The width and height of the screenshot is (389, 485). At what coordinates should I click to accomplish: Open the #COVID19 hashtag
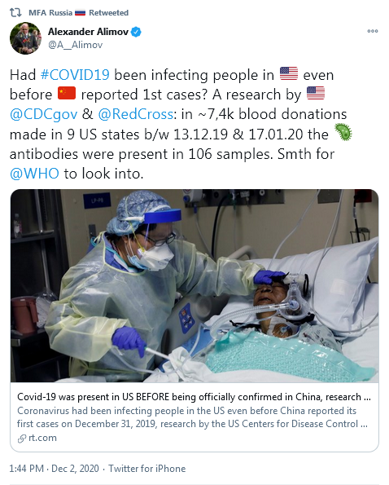tap(75, 75)
